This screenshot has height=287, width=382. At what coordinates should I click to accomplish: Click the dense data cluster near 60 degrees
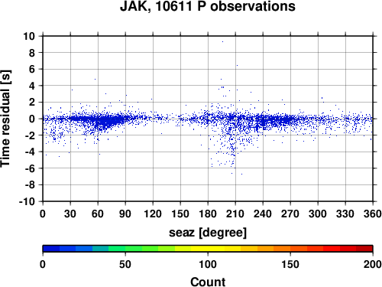(102, 120)
